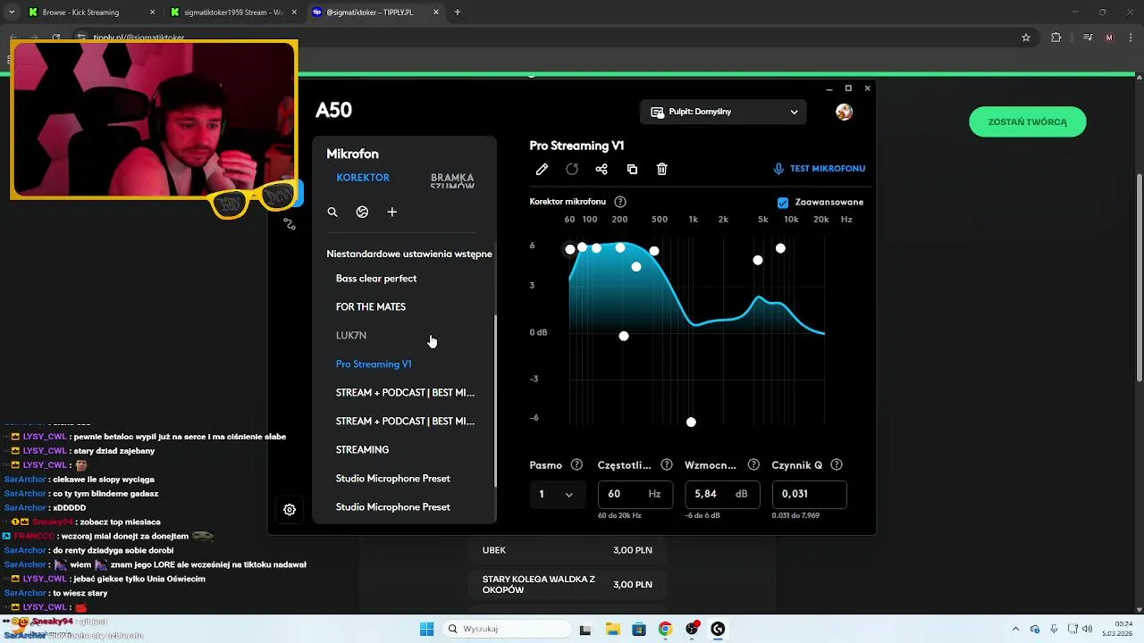Select the LUK7N preset

coord(351,336)
